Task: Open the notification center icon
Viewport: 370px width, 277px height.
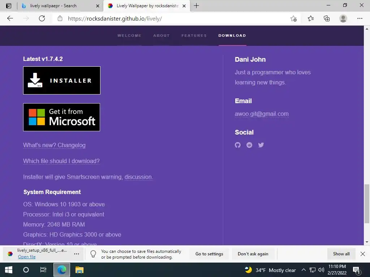Action: (x=356, y=270)
